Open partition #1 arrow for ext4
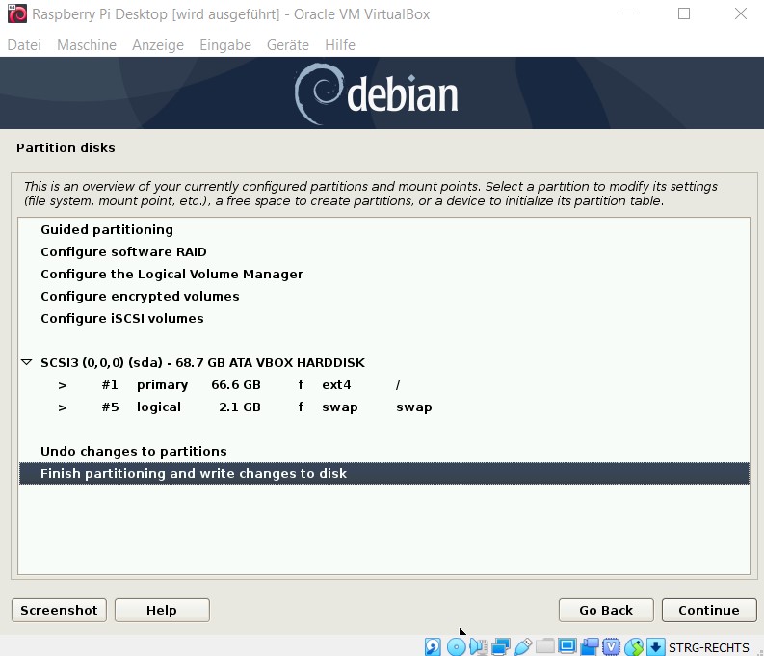 (x=63, y=385)
